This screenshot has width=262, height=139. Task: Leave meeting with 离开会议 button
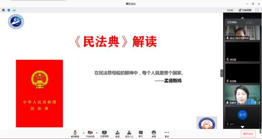click(x=248, y=134)
